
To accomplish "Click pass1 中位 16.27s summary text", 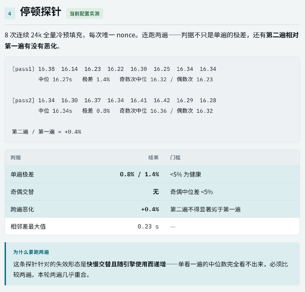I will pyautogui.click(x=55, y=79).
